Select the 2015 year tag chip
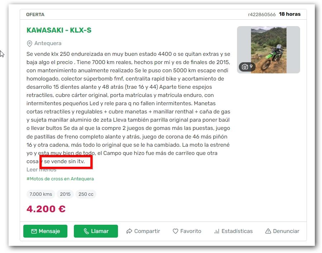This screenshot has height=253, width=322. pos(65,194)
